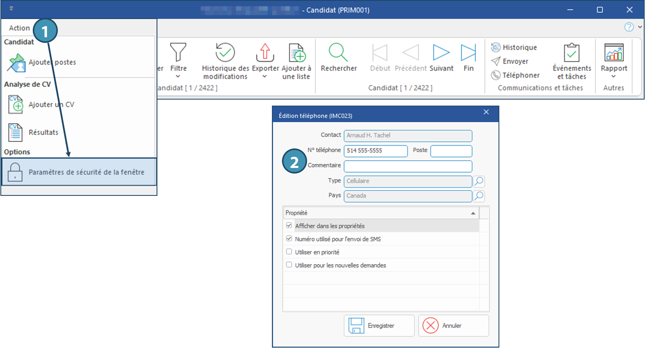Expand the Exporter dropdown arrow
Screen dimensions: 645x348
tap(265, 76)
